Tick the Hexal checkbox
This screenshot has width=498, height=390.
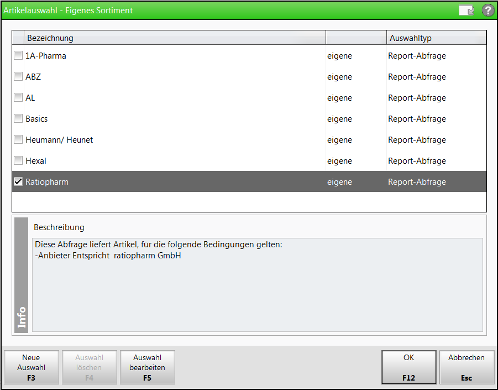(x=18, y=160)
